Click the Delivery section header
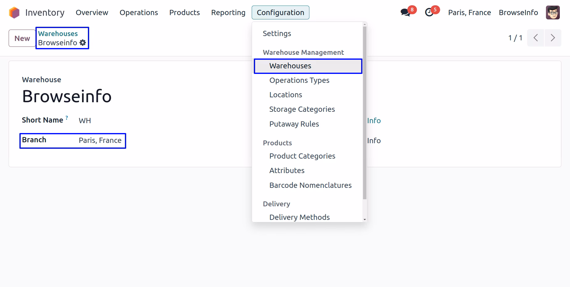 (276, 204)
